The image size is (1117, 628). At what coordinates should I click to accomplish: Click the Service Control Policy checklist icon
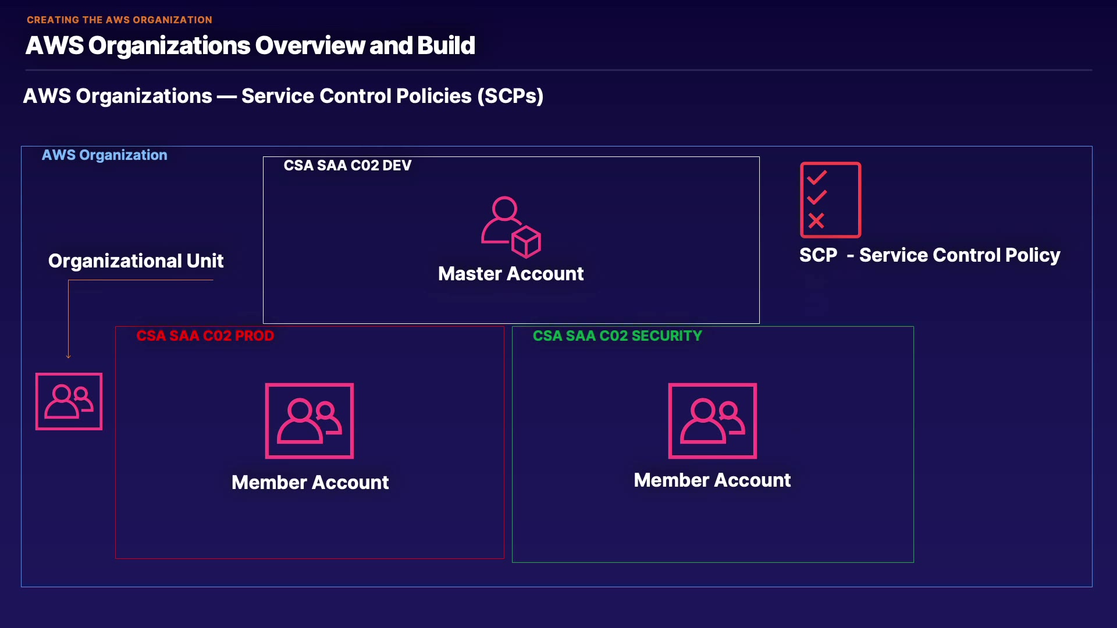point(830,199)
